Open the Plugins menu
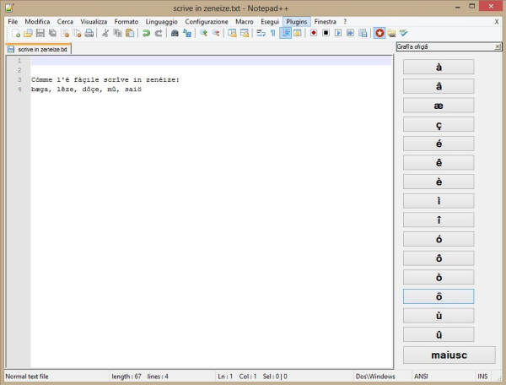 [297, 22]
